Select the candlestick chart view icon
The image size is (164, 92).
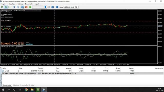6,7
